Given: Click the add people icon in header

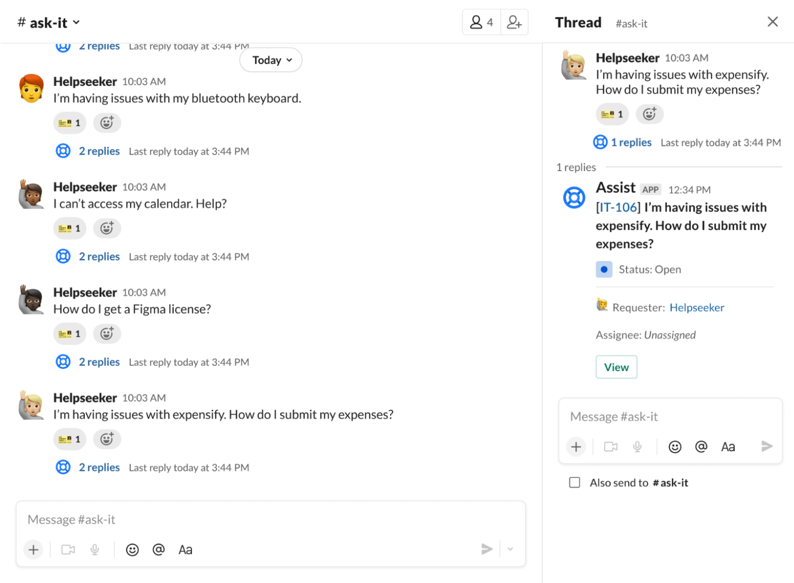Looking at the screenshot, I should coord(513,22).
